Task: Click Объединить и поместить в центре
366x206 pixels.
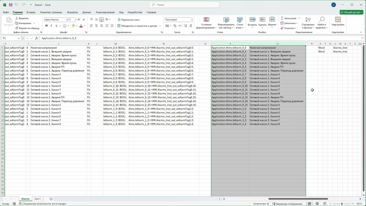Action: 137,26
